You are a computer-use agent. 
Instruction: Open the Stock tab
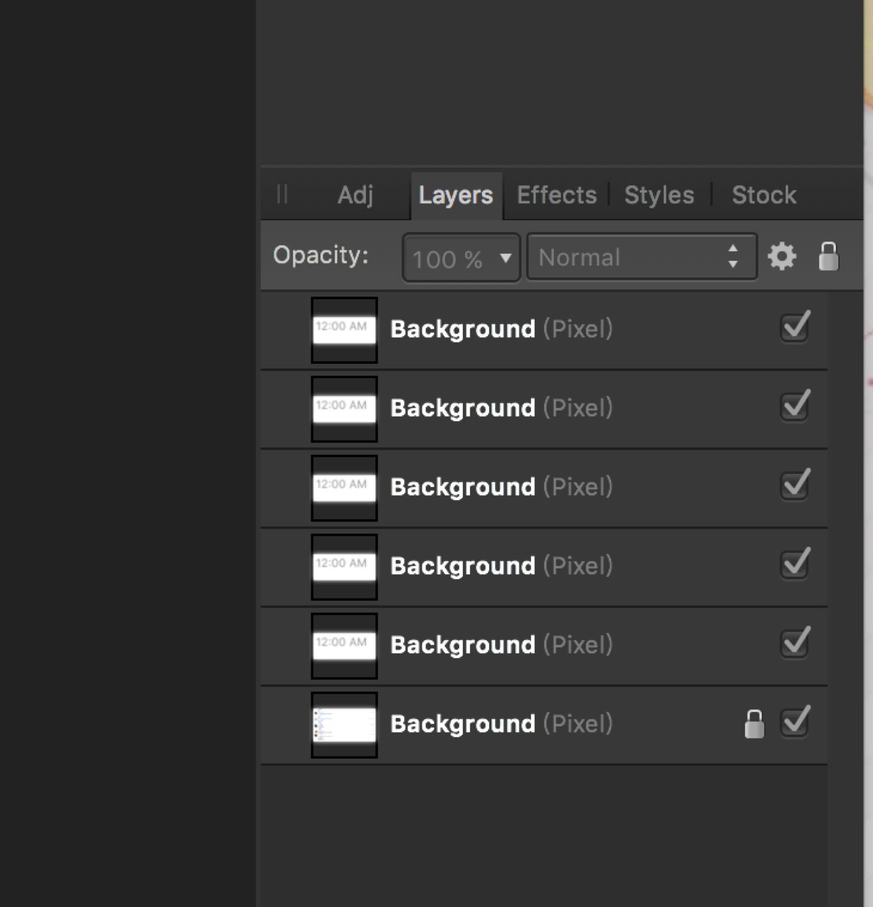pyautogui.click(x=764, y=195)
